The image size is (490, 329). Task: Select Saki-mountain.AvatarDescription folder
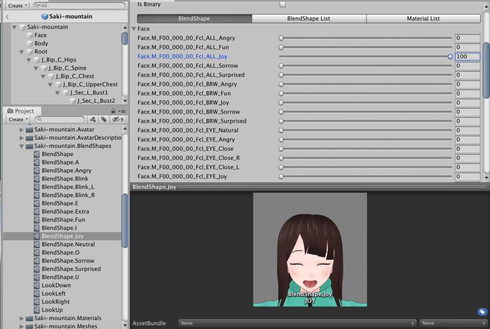coord(78,138)
